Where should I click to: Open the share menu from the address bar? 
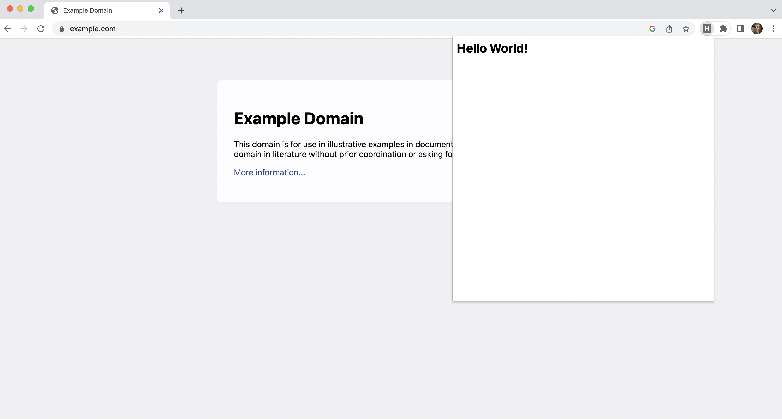tap(670, 28)
